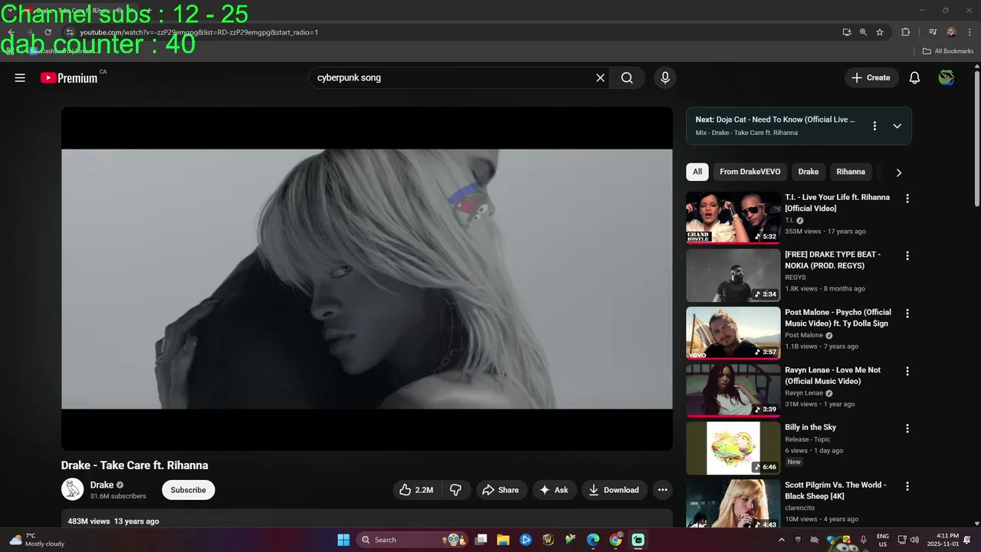Image resolution: width=981 pixels, height=552 pixels.
Task: Run search with the magnifier button
Action: pos(627,77)
